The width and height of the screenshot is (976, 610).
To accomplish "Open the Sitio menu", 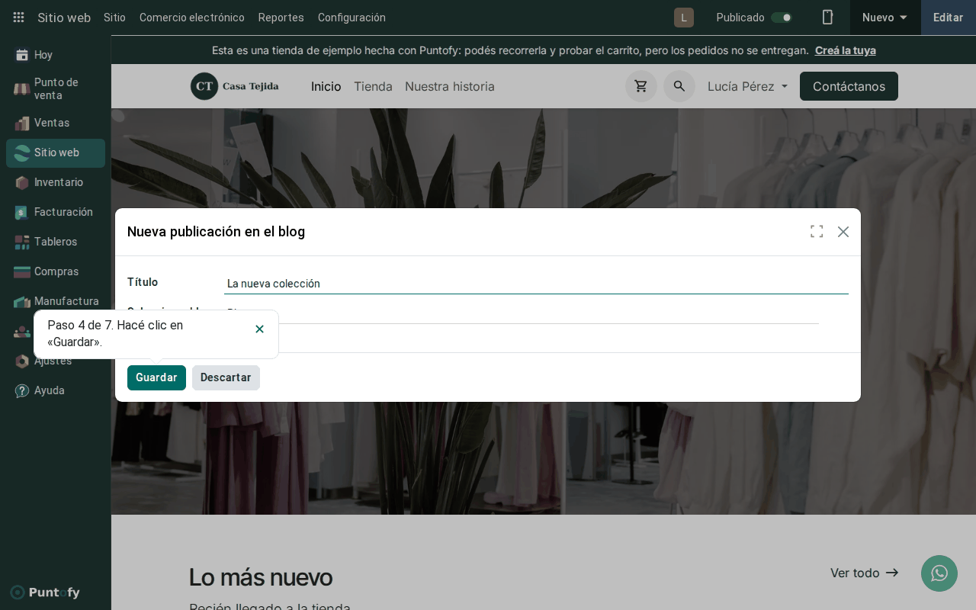I will coord(114,18).
